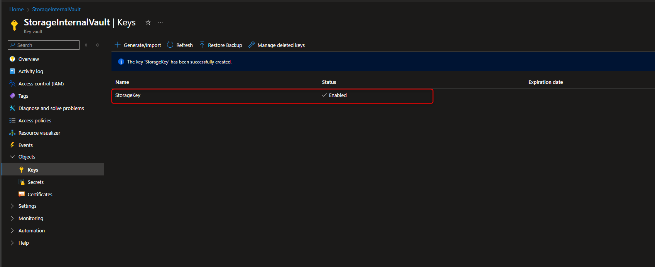Viewport: 655px width, 267px height.
Task: Expand the Automation section
Action: coord(12,230)
